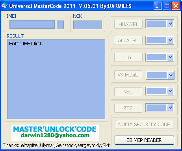Image resolution: width=182 pixels, height=151 pixels.
Task: Open the HUAWEI model dropdown
Action: point(170,24)
